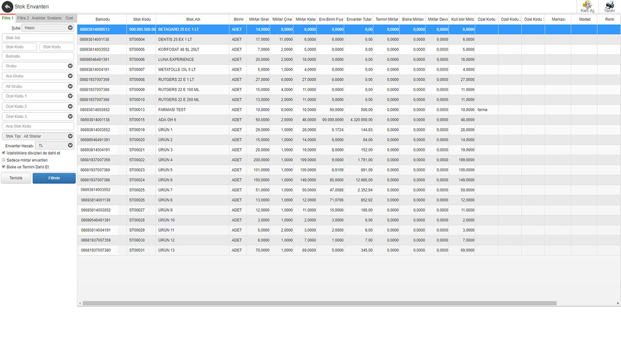Select the ADA GH 6 row
The image size is (621, 338).
pos(349,120)
